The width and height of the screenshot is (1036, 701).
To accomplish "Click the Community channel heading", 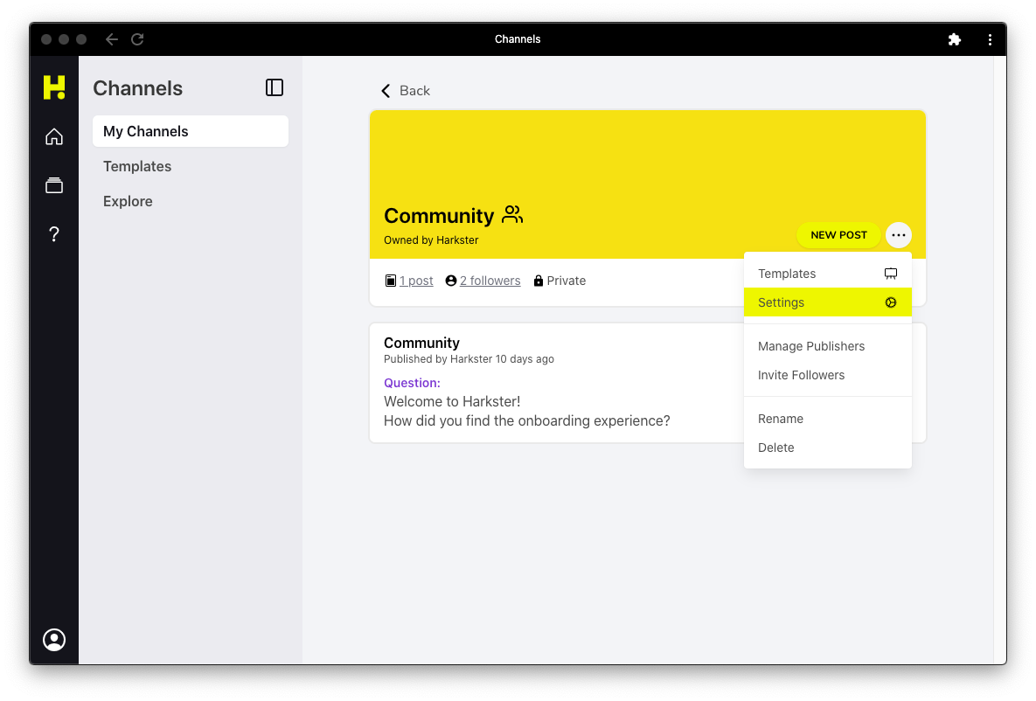I will point(439,215).
